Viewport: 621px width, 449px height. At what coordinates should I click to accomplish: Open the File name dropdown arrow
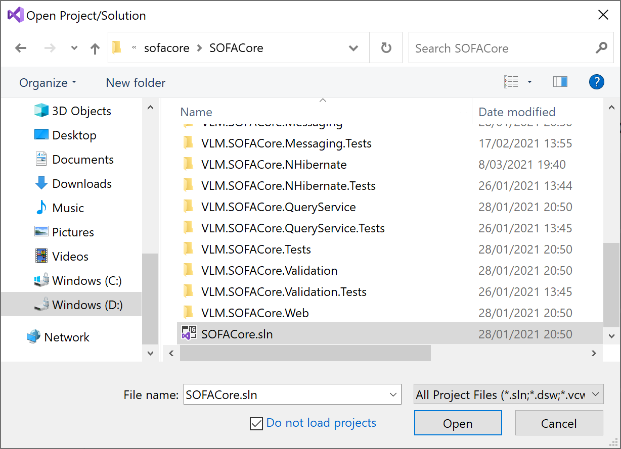point(392,394)
